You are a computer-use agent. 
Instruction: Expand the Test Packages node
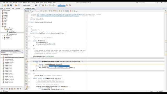[3, 36]
